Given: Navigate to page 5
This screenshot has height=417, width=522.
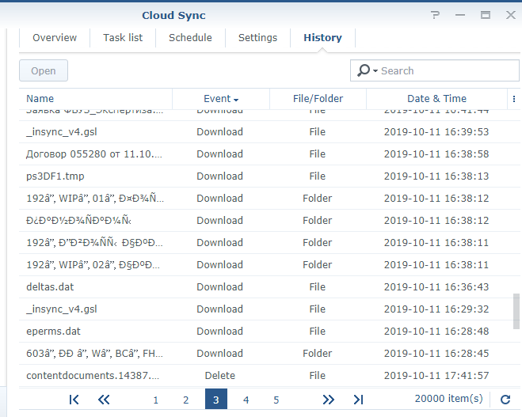Looking at the screenshot, I should [x=276, y=400].
